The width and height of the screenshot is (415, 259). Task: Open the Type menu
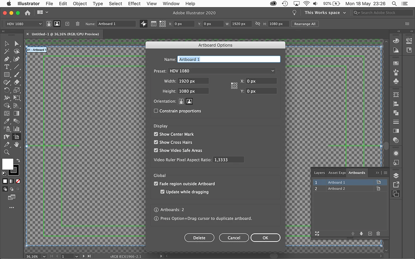click(x=98, y=4)
